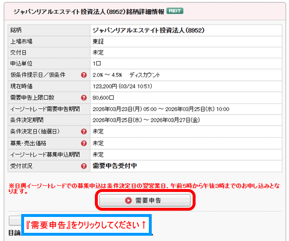Select the red notice about 日興イージートレード募集申込
The height and width of the screenshot is (241, 289).
coord(144,189)
